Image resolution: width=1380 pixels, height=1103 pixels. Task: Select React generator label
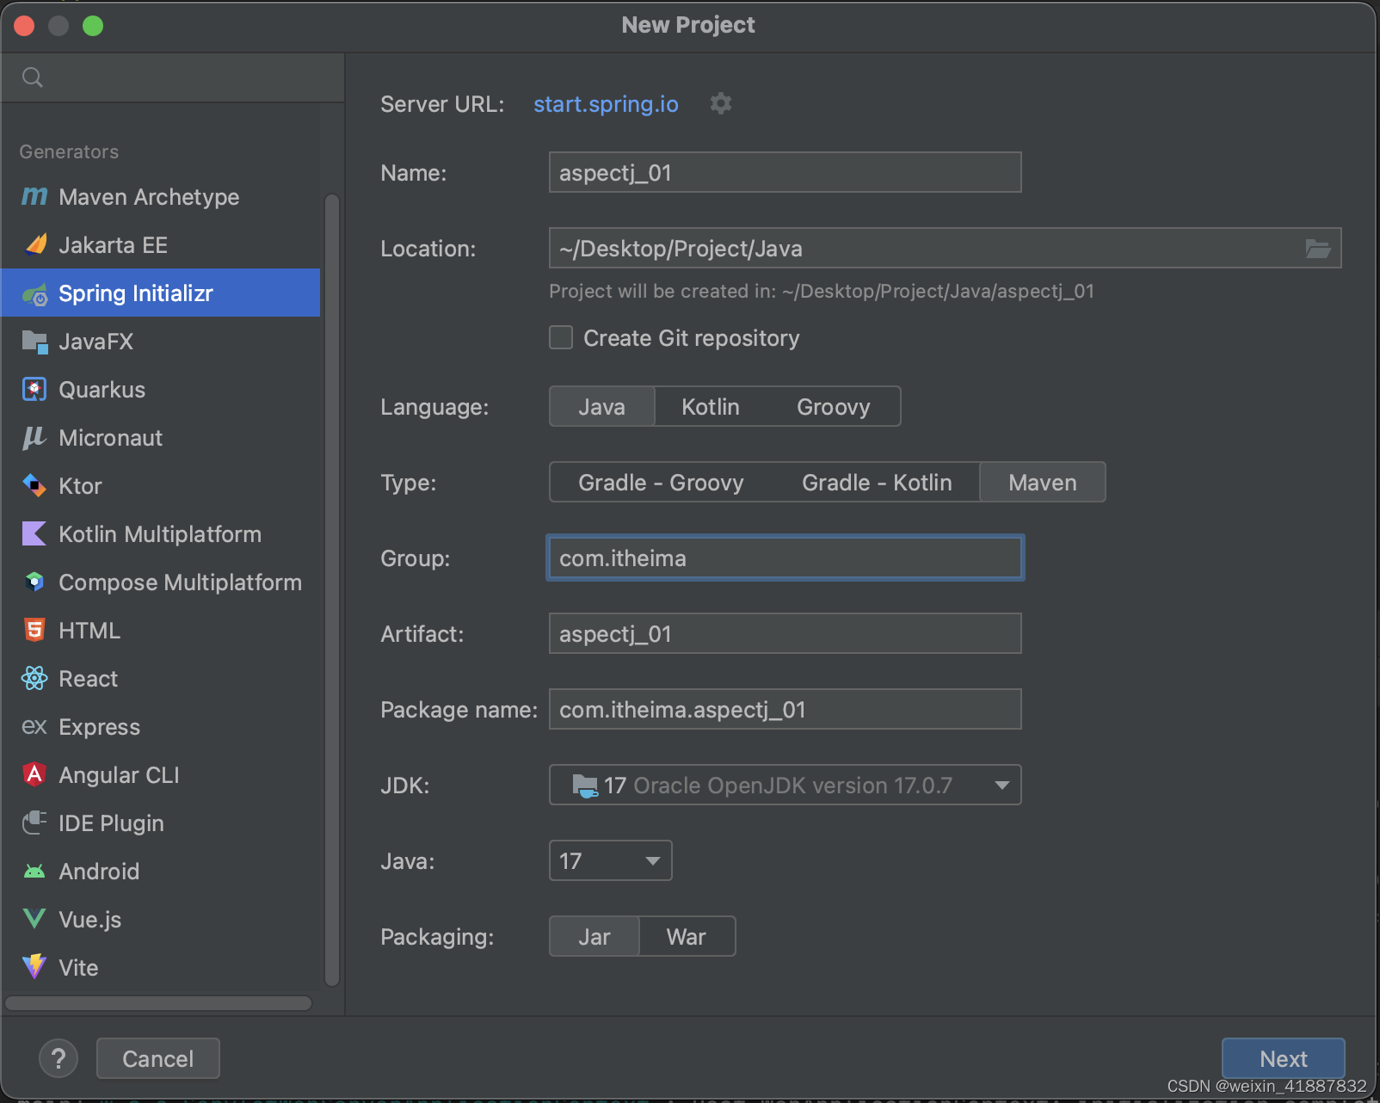click(x=89, y=679)
